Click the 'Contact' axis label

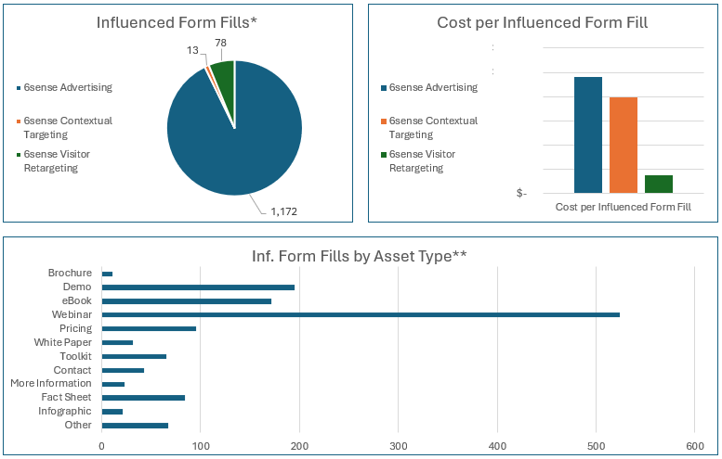tap(72, 370)
